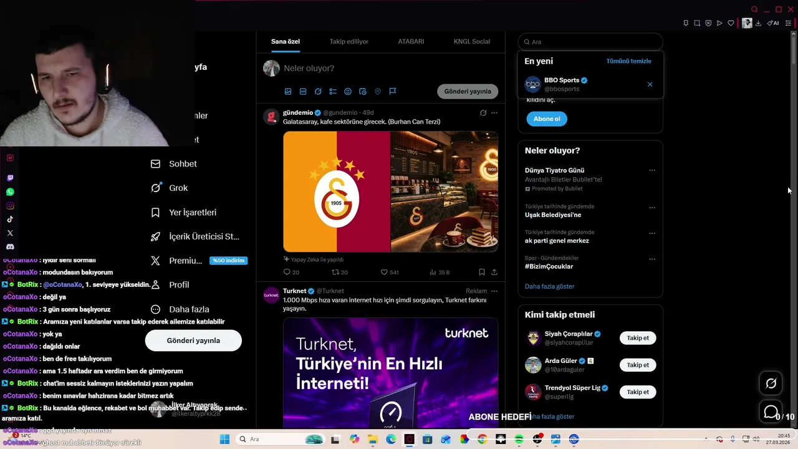Open Grok in the navigation menu

tap(169, 188)
